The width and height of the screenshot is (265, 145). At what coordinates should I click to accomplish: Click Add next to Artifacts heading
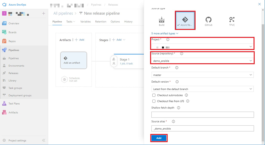[79, 40]
